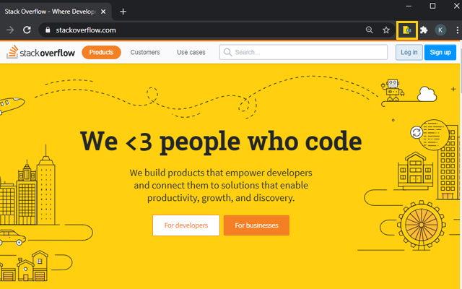Open the K profile avatar
Screen dimensions: 462x289
pyautogui.click(x=440, y=30)
